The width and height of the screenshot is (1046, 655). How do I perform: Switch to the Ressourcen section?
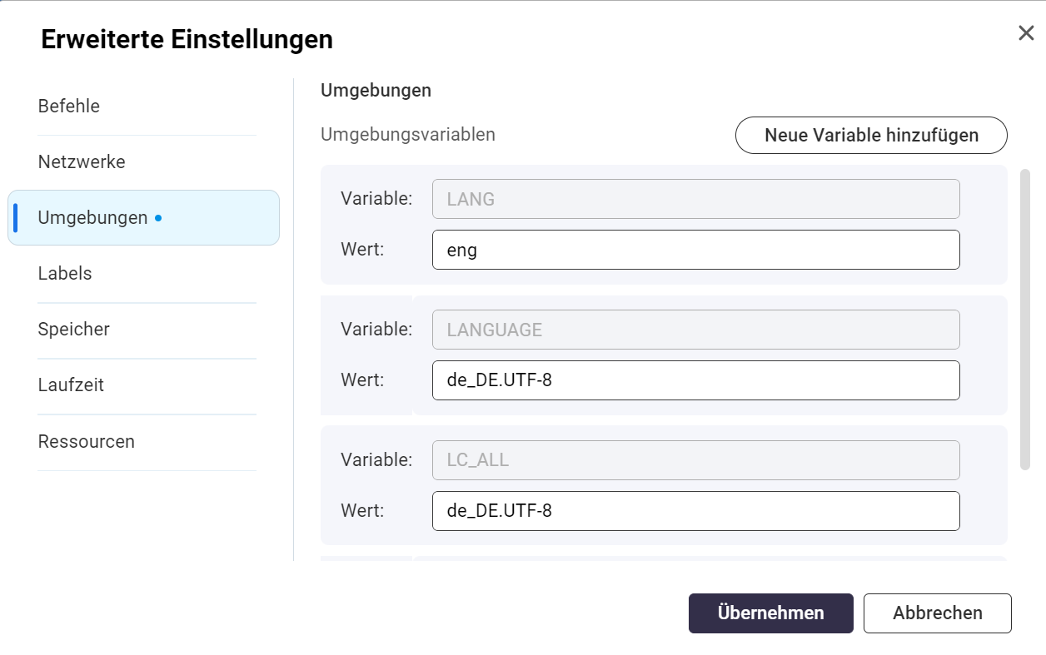[87, 441]
